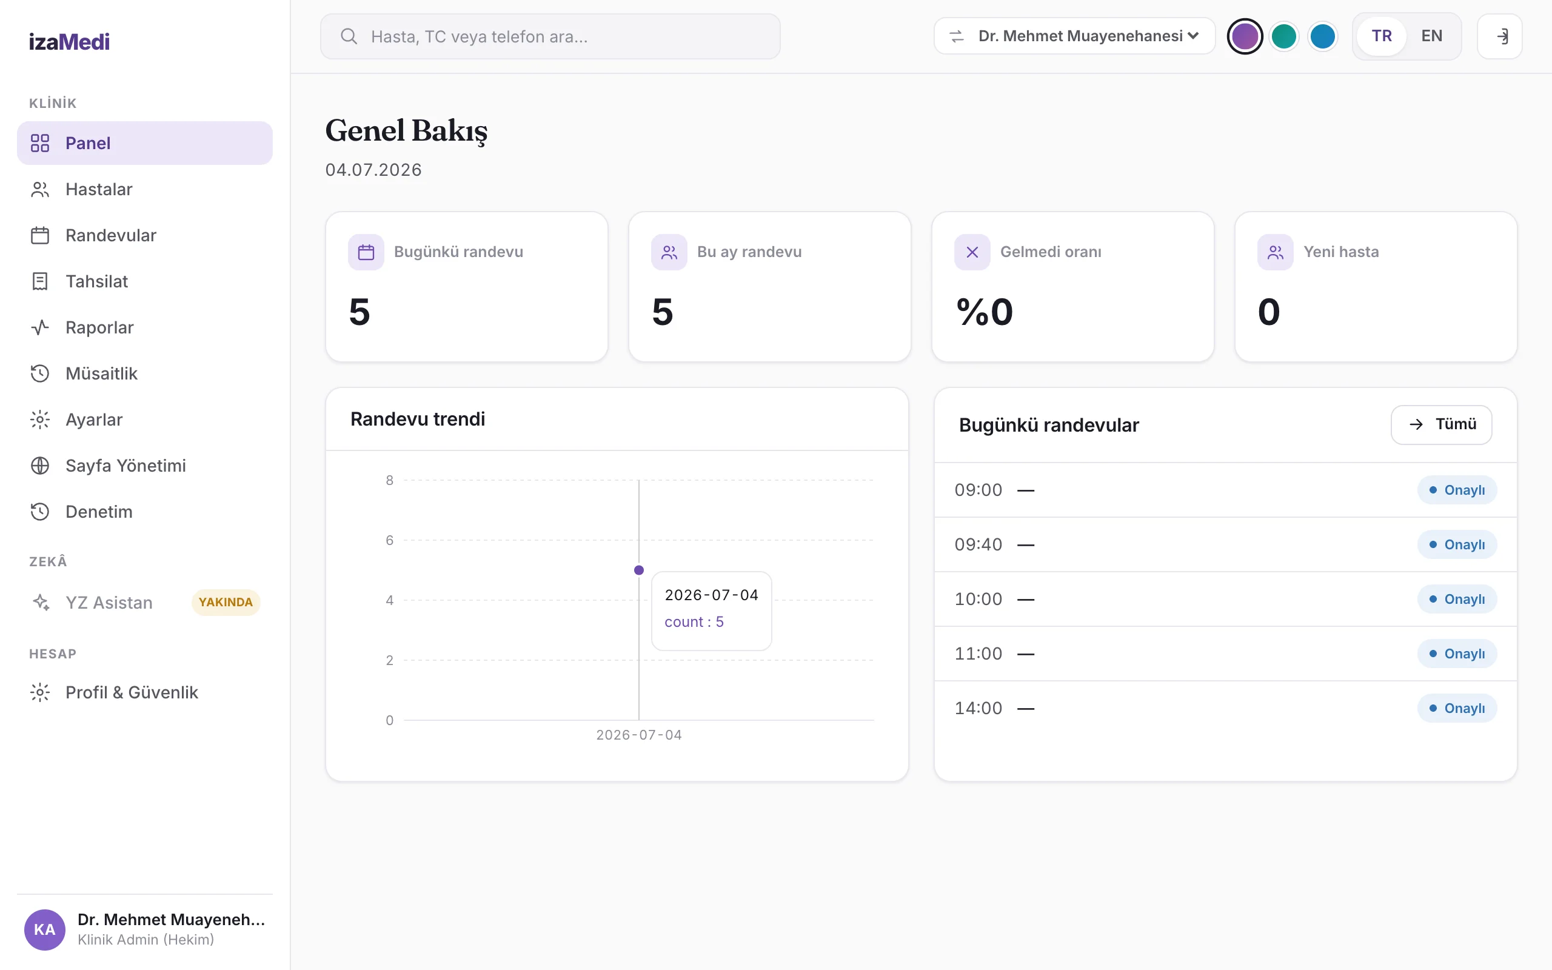The height and width of the screenshot is (970, 1552).
Task: Select the TR language option
Action: 1382,36
